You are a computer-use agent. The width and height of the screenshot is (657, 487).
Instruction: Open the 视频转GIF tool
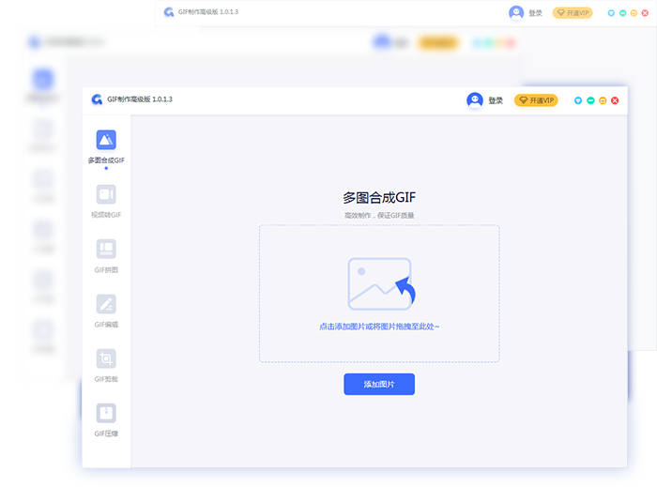106,195
